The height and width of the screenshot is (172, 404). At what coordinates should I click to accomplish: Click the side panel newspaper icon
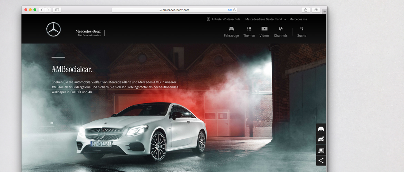(321, 150)
